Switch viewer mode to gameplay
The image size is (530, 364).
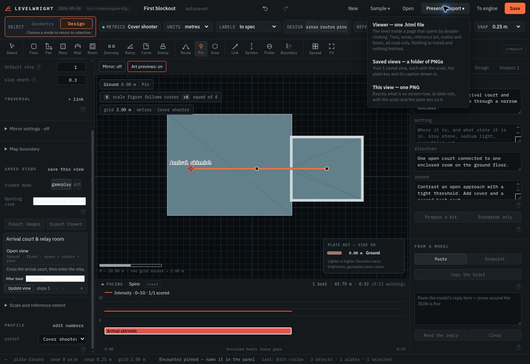click(61, 184)
